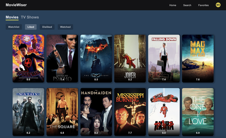The height and width of the screenshot is (138, 226).
Task: Open The Dark Knight poster
Action: [96, 58]
